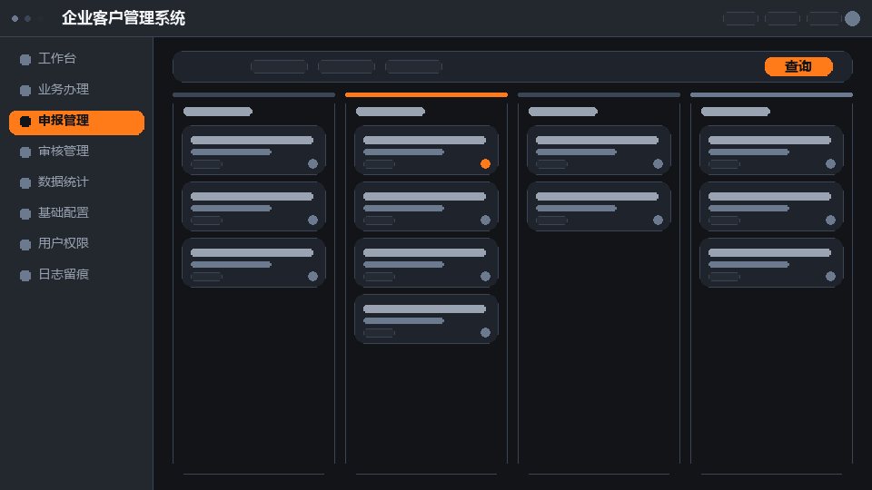This screenshot has width=872, height=490.
Task: Click the orange 查询 button
Action: pyautogui.click(x=798, y=66)
